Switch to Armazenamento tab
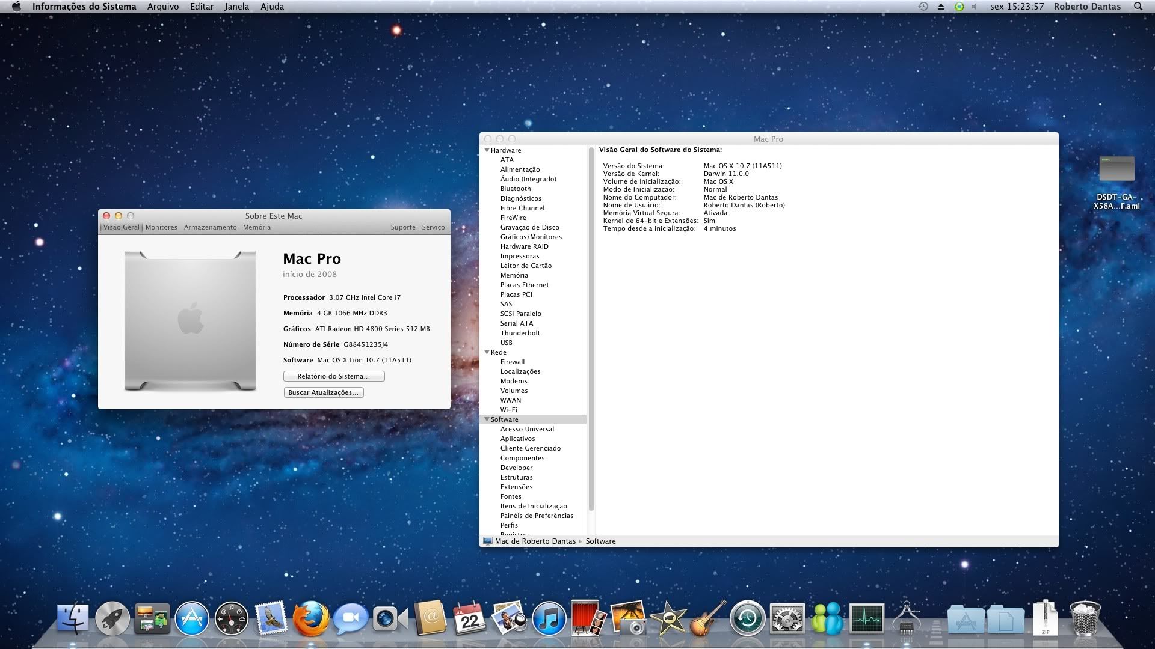Image resolution: width=1155 pixels, height=649 pixels. 210,227
